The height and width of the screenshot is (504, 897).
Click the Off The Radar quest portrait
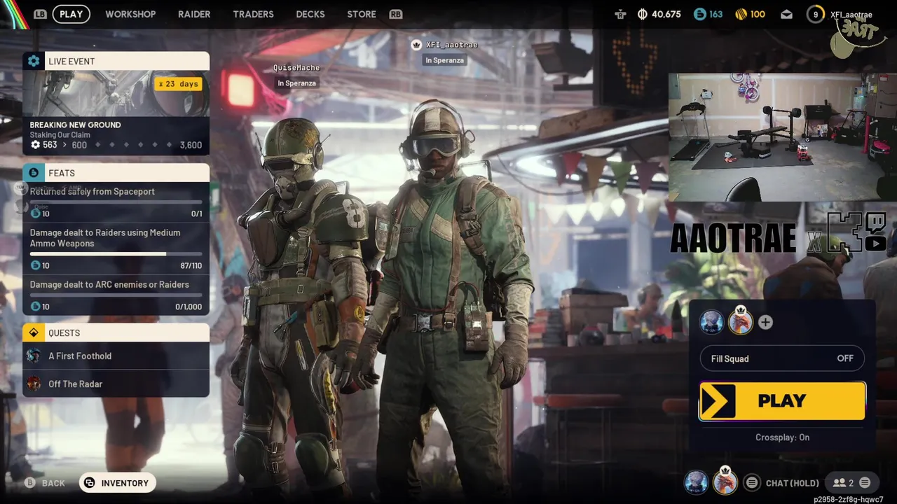tap(34, 384)
